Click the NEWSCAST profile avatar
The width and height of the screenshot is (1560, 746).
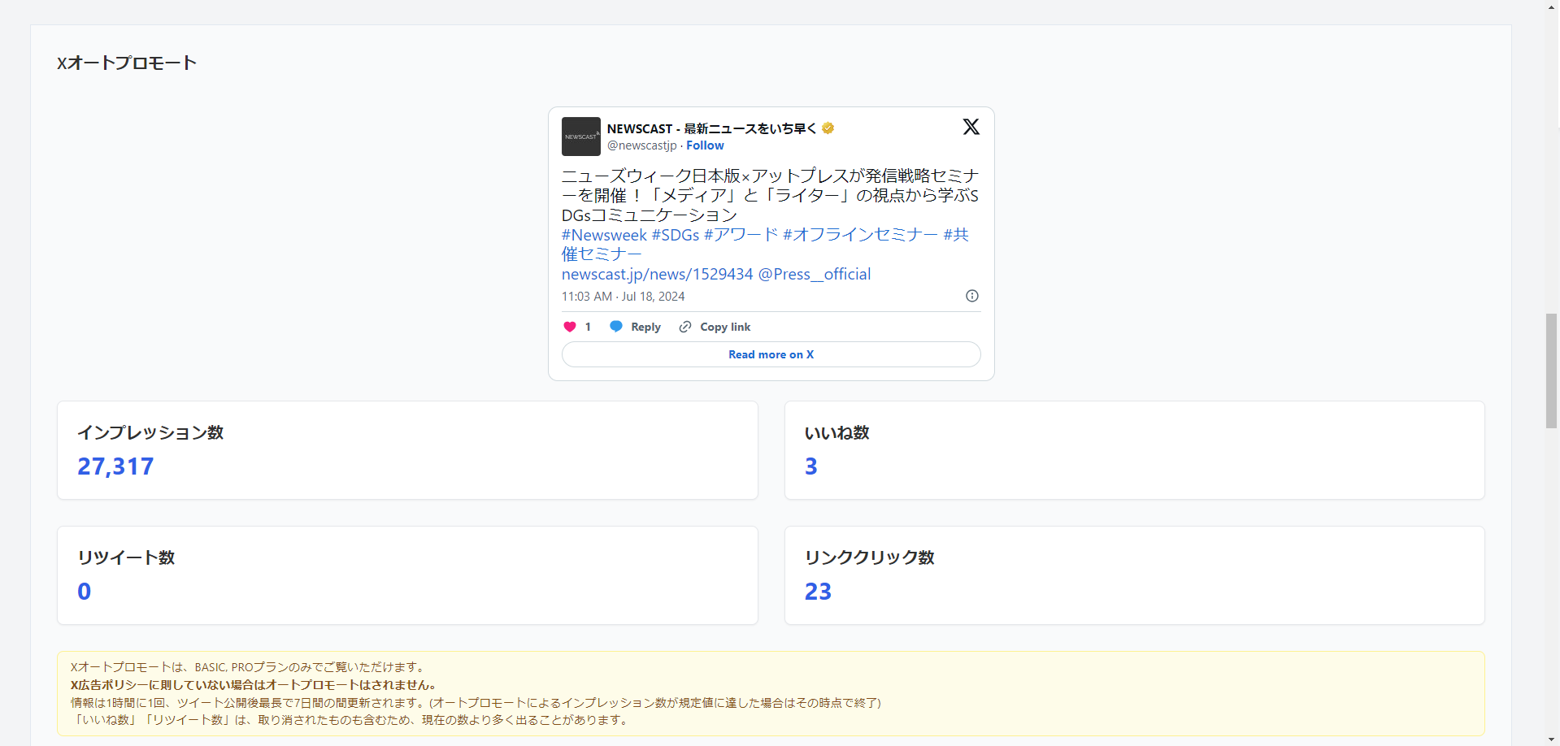coord(580,136)
